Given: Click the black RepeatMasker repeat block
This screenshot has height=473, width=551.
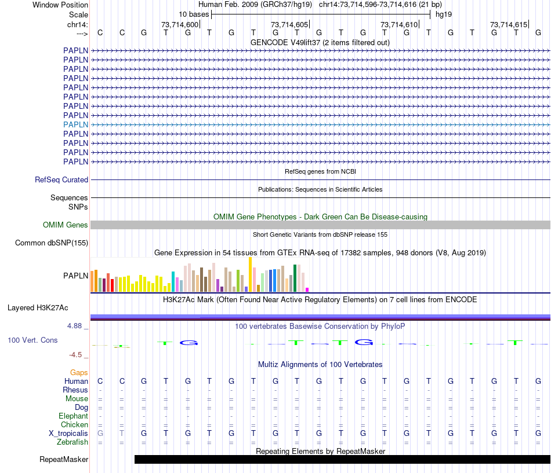Looking at the screenshot, I should [342, 459].
